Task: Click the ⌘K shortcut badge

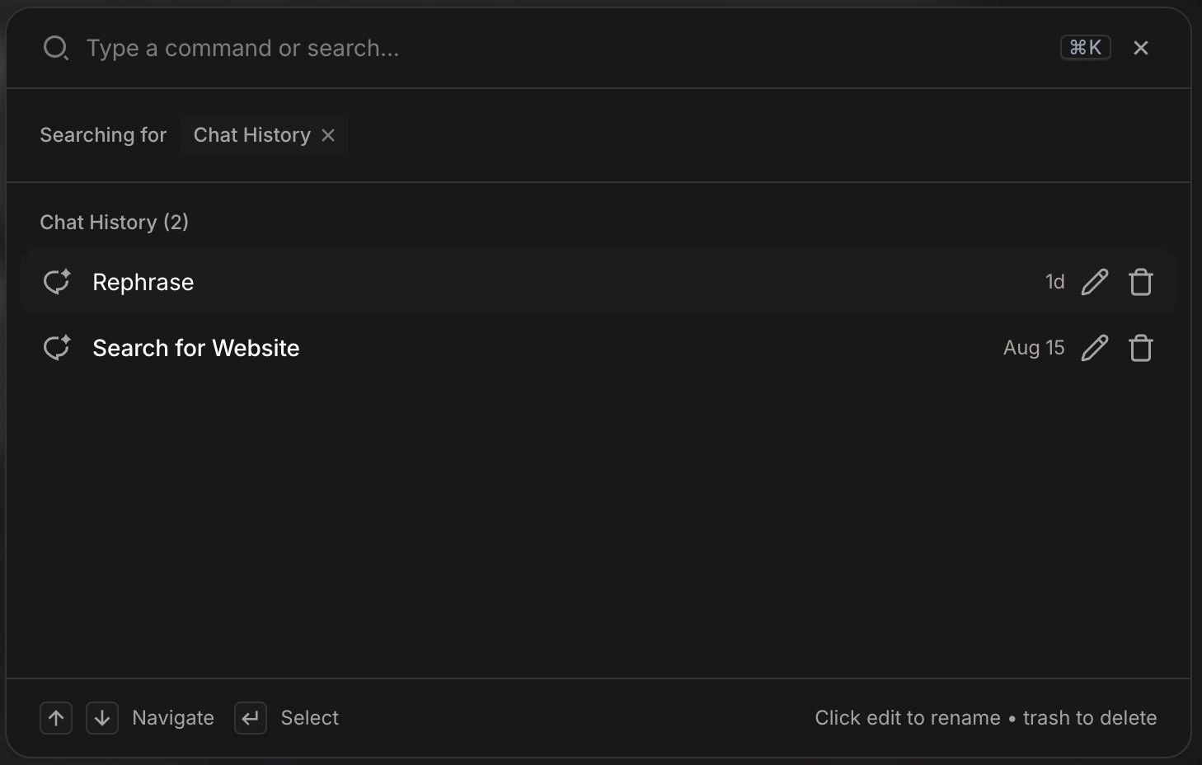Action: tap(1086, 48)
